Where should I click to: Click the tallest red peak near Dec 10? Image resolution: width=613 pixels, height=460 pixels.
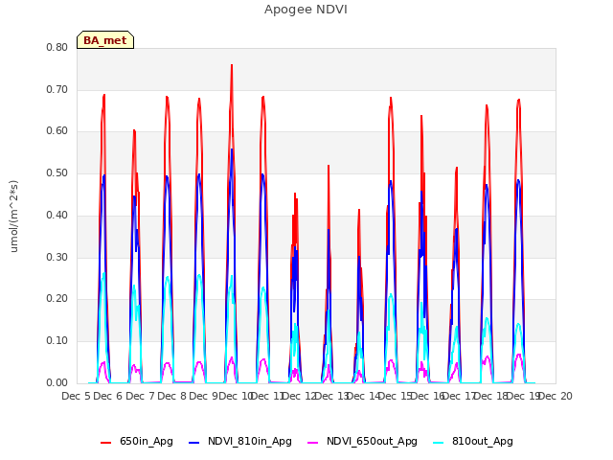click(x=232, y=65)
